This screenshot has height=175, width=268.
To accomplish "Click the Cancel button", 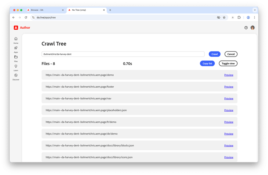I will click(231, 54).
